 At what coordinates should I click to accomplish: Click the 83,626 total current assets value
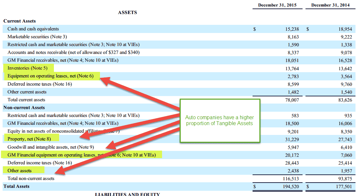(x=345, y=100)
